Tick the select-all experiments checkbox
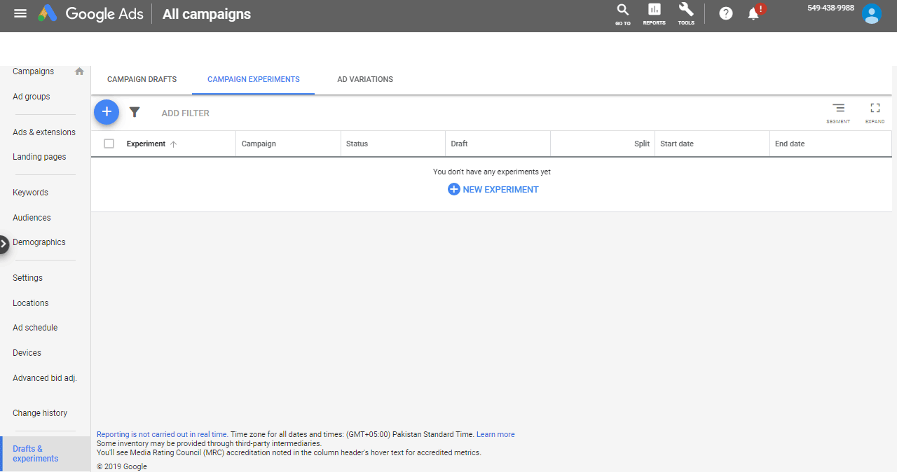Viewport: 897px width, 472px height. click(x=109, y=144)
